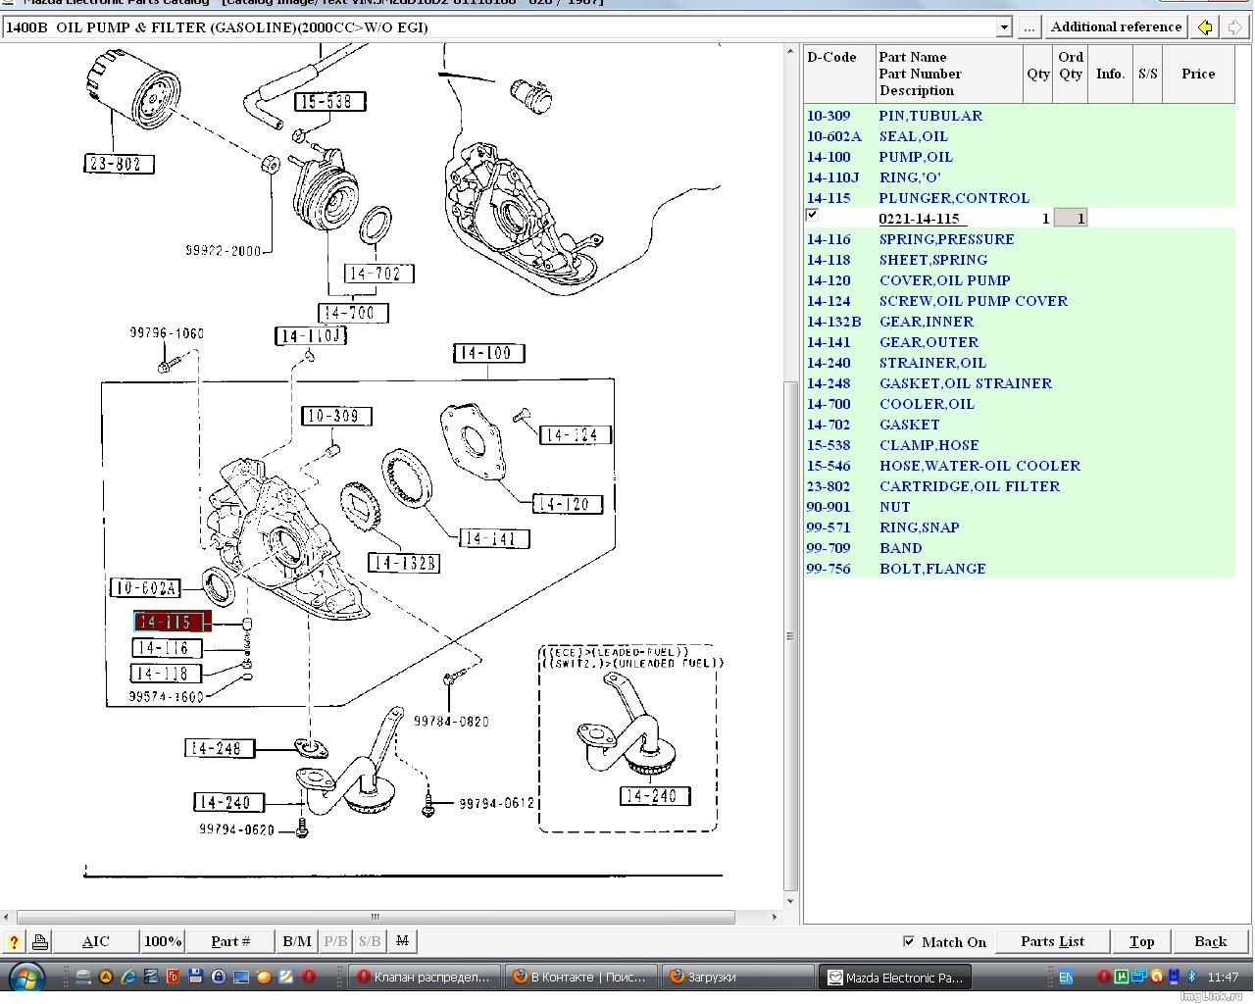
Task: Select 10-602A SEAL,OIL row
Action: (1020, 136)
